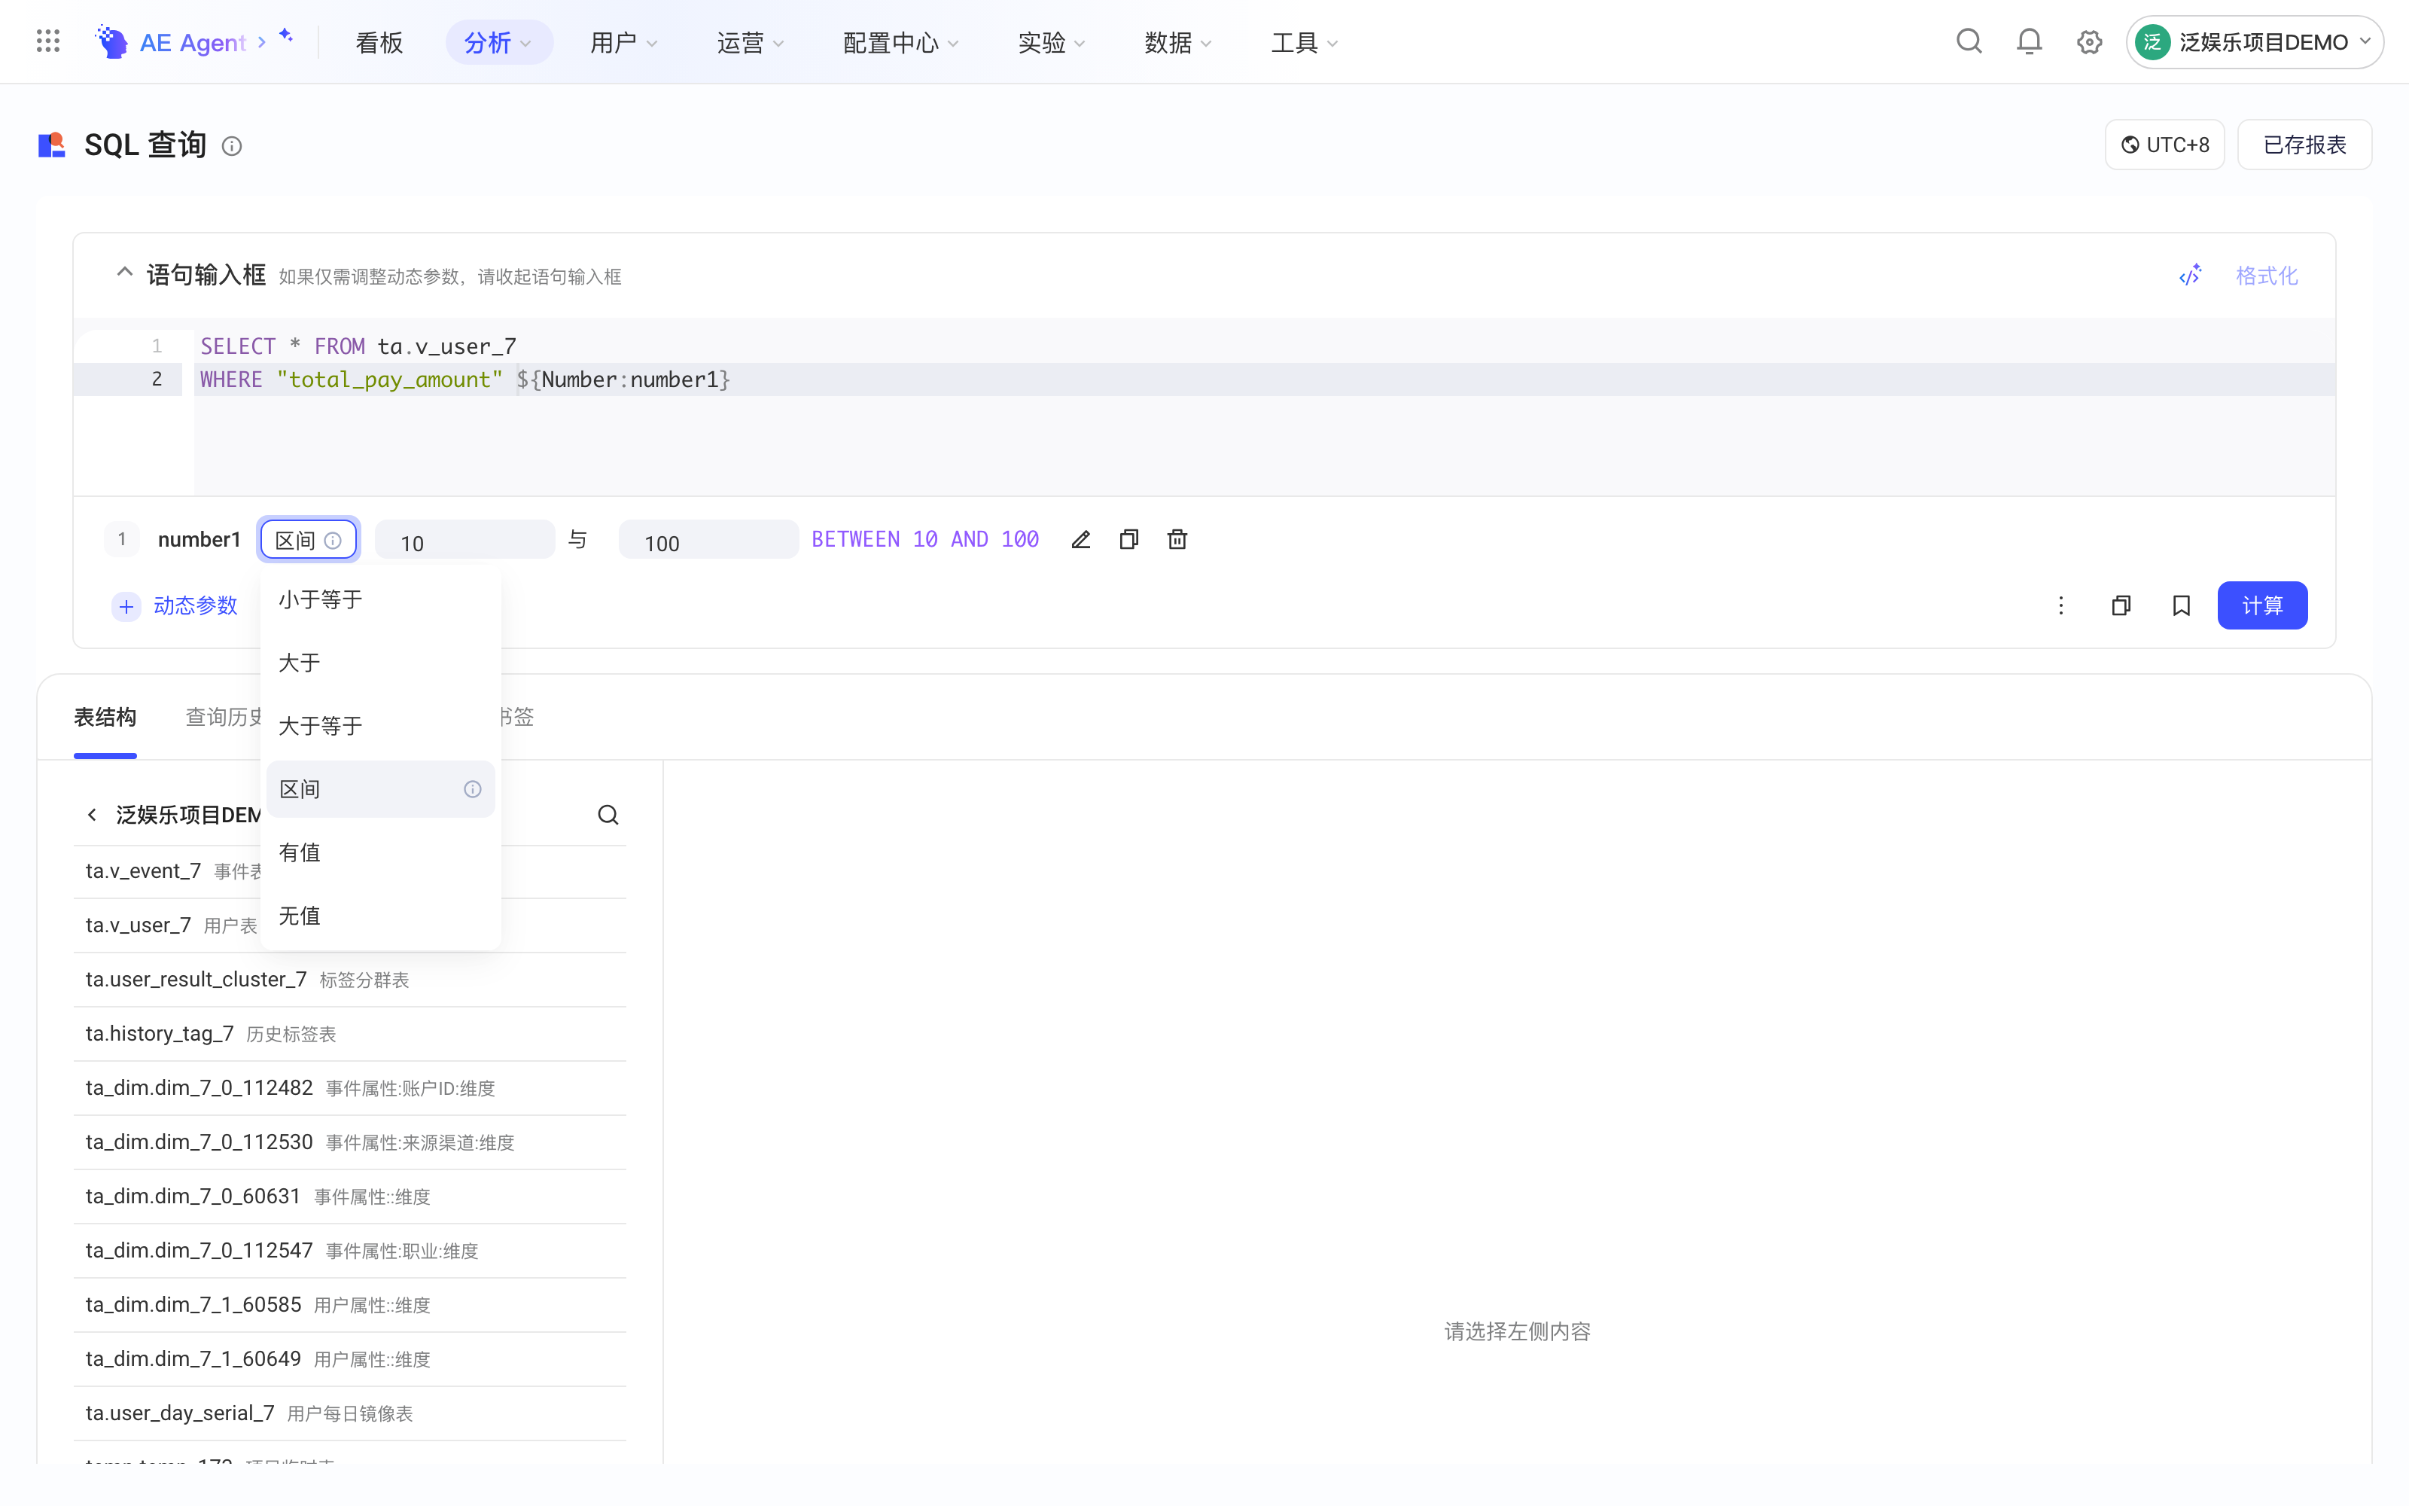Click the AI code assistant icon
This screenshot has width=2409, height=1506.
[x=2190, y=275]
